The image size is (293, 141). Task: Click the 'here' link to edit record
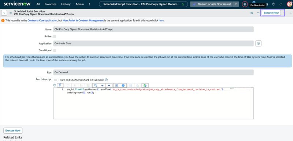(x=161, y=21)
